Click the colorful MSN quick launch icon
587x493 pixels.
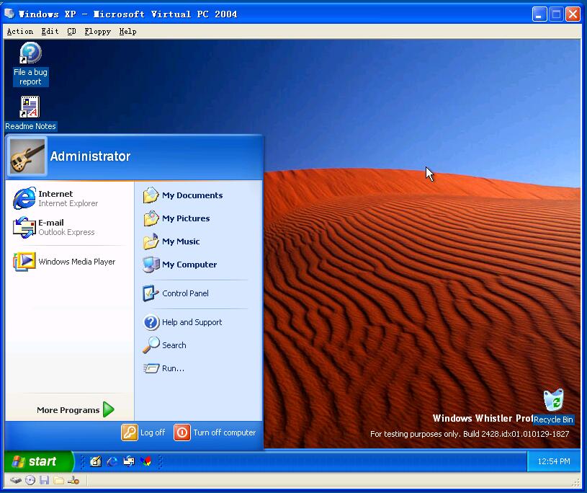click(x=146, y=461)
